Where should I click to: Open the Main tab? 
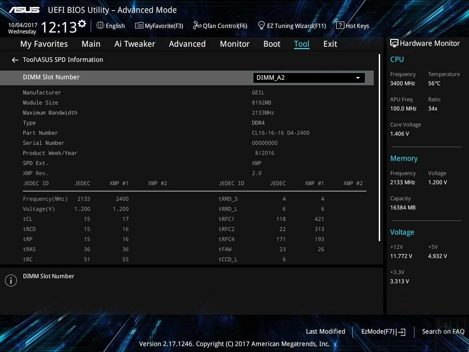[x=91, y=44]
